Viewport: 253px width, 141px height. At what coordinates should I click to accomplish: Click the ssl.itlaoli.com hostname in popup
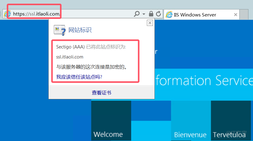pyautogui.click(x=70, y=57)
